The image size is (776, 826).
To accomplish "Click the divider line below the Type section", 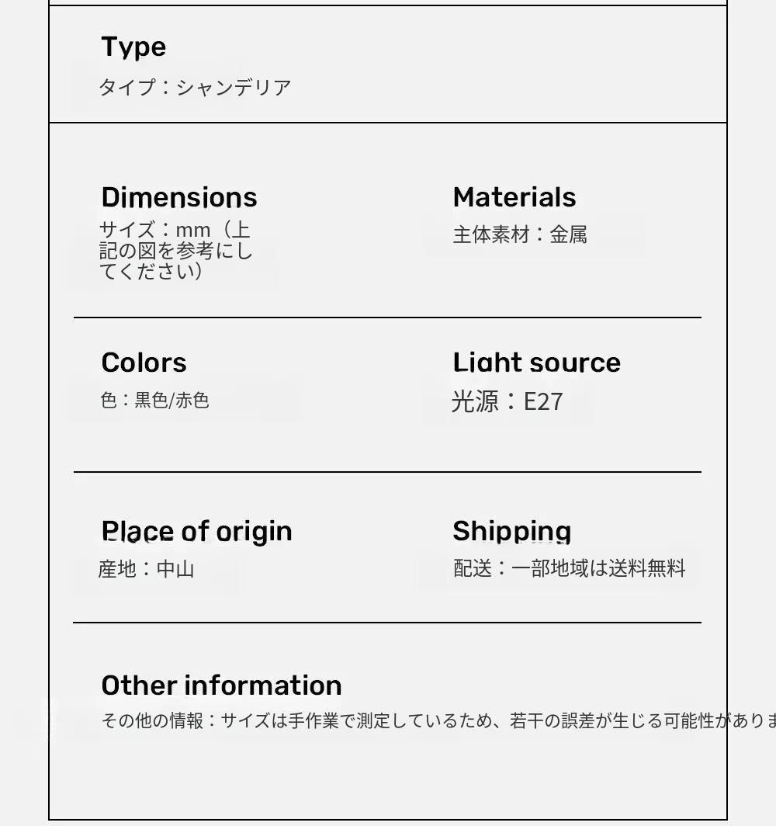I will coord(388,123).
